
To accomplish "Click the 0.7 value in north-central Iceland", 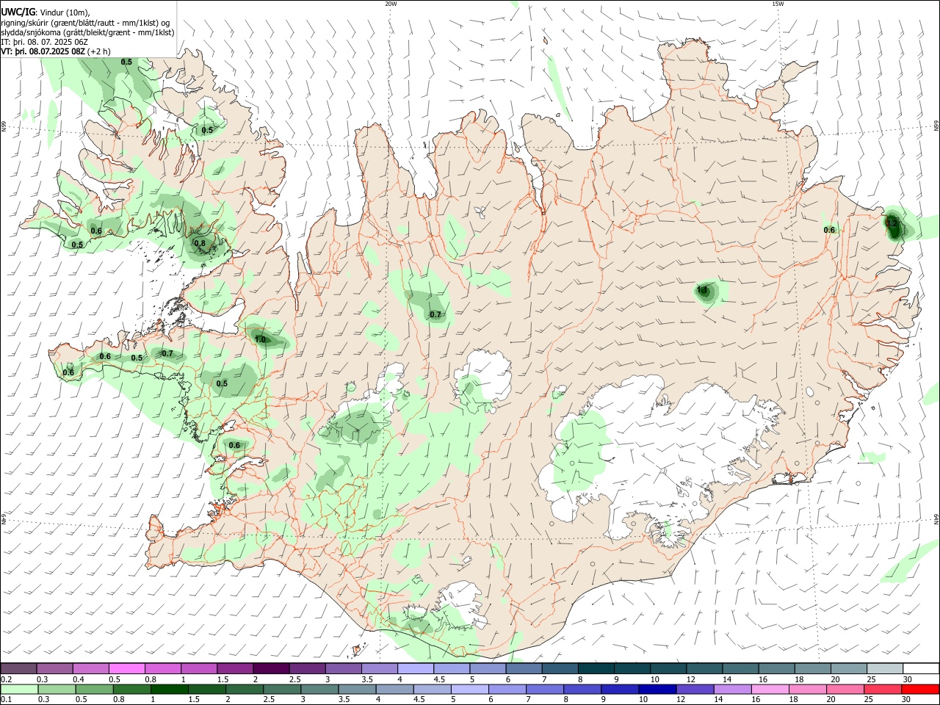I will [435, 314].
